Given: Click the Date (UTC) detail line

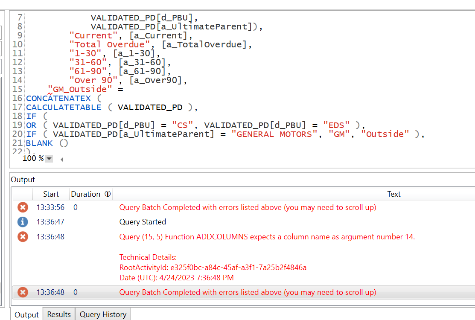Looking at the screenshot, I should [176, 278].
